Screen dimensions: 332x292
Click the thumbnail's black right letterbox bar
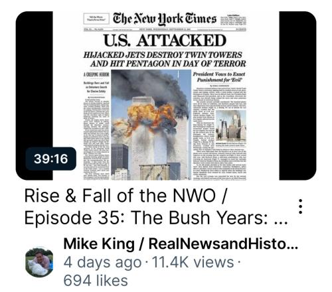pyautogui.click(x=297, y=96)
